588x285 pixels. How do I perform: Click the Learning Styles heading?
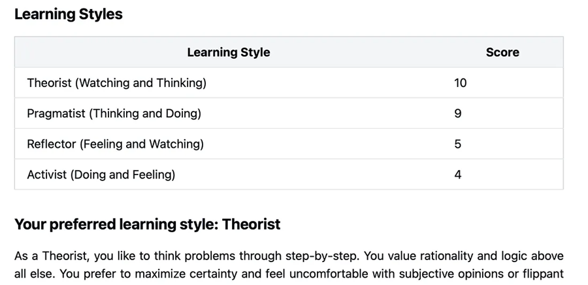point(68,14)
